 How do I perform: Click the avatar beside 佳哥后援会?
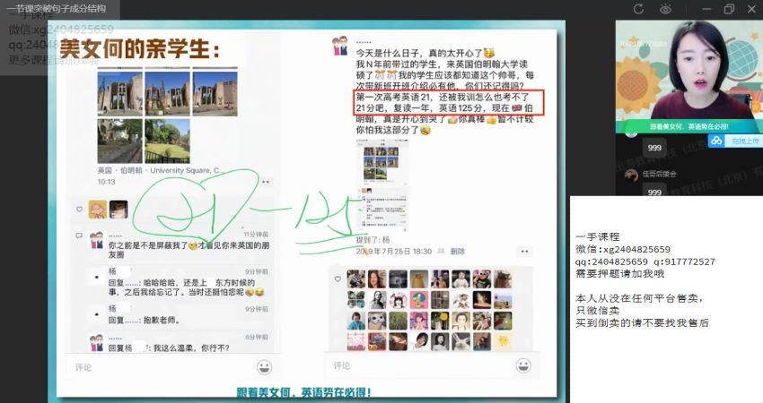click(631, 175)
